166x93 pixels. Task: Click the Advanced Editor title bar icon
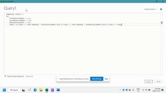[1, 2]
